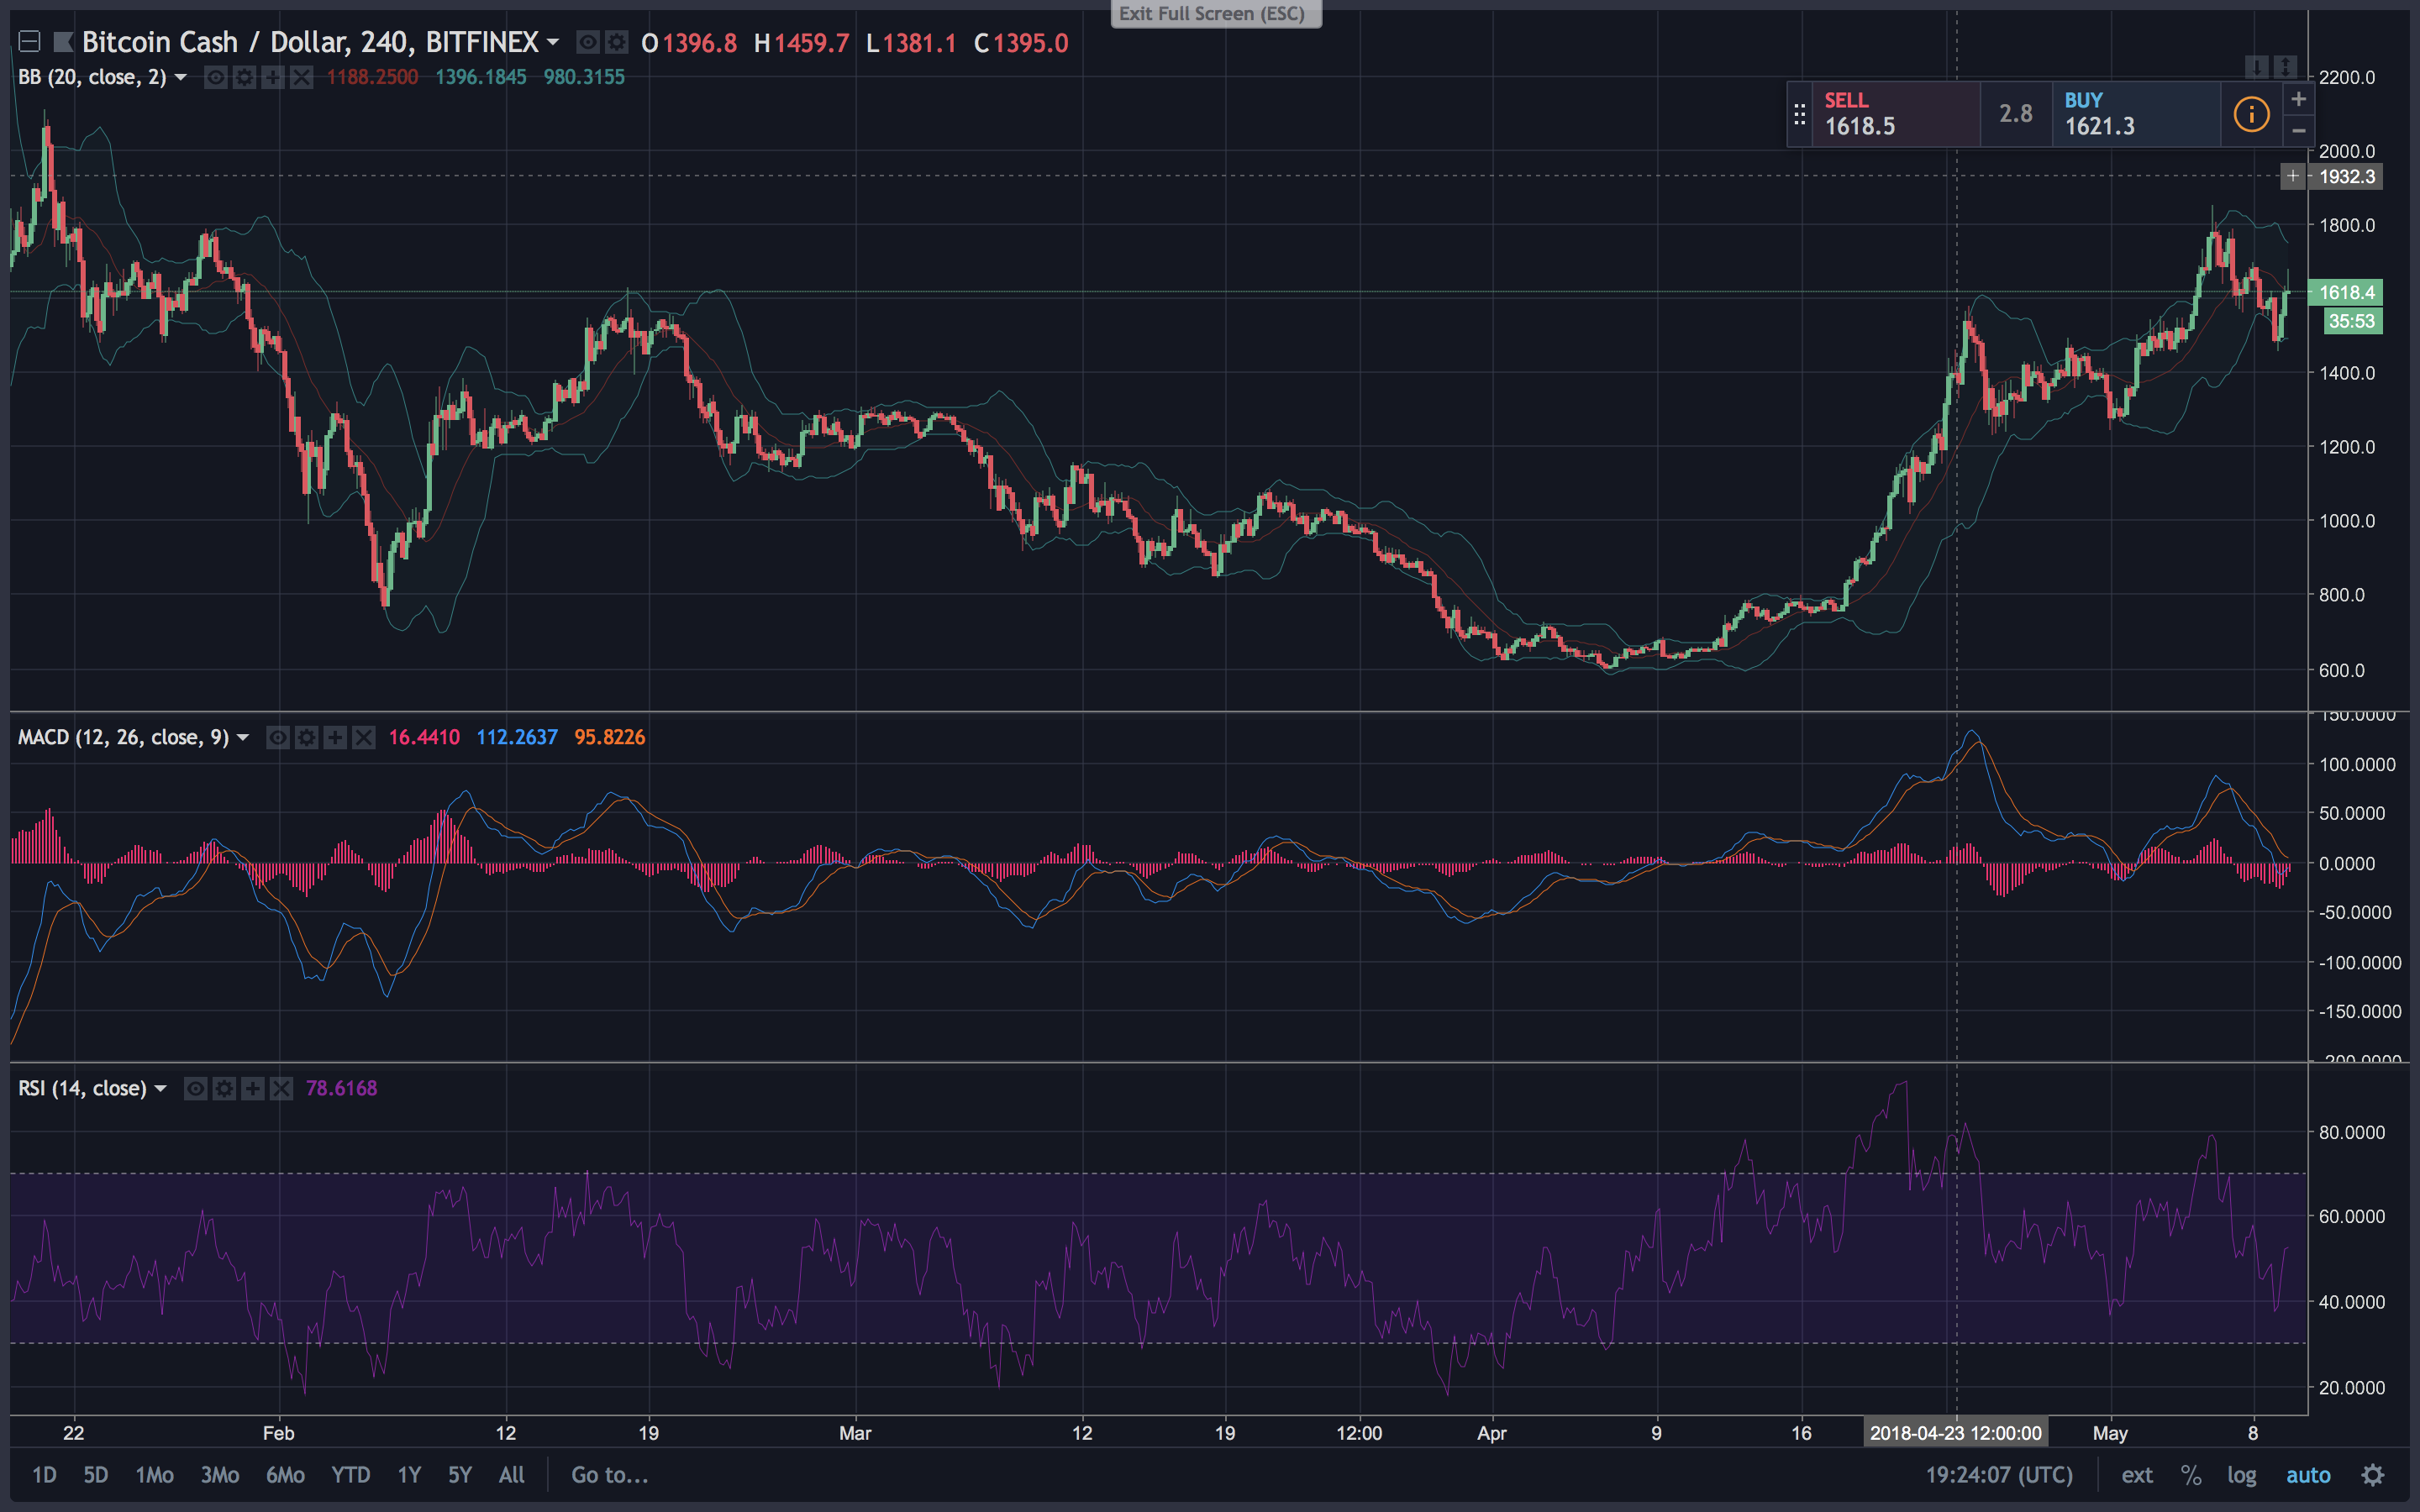Click the plus button at price 1932.3

coord(2292,176)
